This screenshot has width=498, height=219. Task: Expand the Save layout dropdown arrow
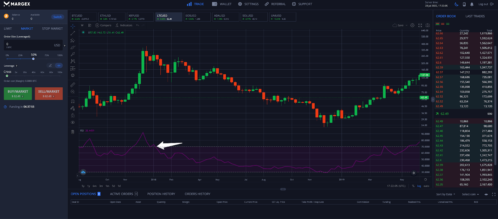(406, 25)
